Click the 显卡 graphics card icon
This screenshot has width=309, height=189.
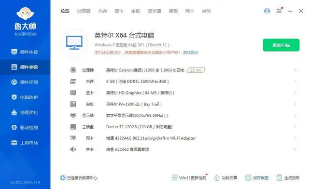click(x=73, y=93)
